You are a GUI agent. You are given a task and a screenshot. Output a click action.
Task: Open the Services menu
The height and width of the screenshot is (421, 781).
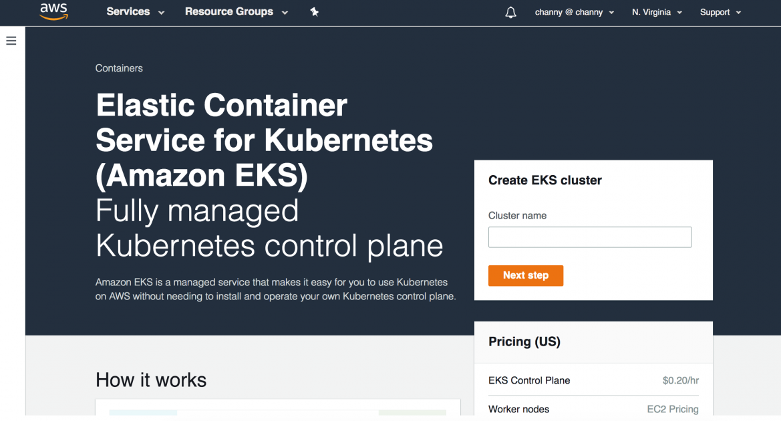128,12
